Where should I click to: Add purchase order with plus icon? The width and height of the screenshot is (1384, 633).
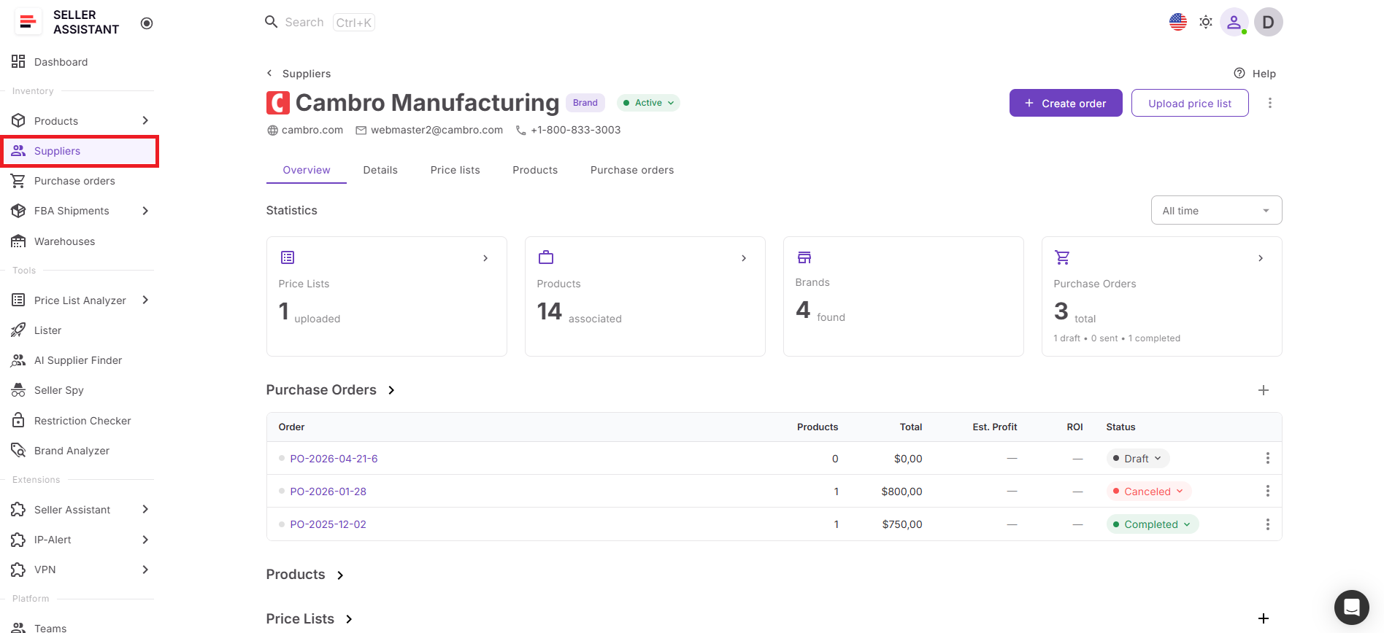1264,390
